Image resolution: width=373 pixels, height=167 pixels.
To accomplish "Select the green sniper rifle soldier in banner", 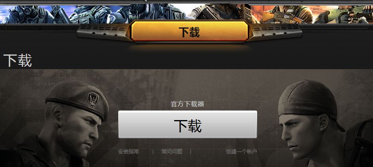I will 345,15.
